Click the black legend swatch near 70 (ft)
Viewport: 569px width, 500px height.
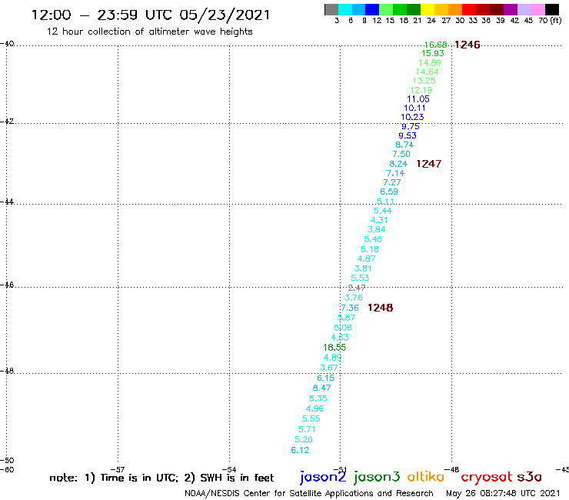click(552, 10)
